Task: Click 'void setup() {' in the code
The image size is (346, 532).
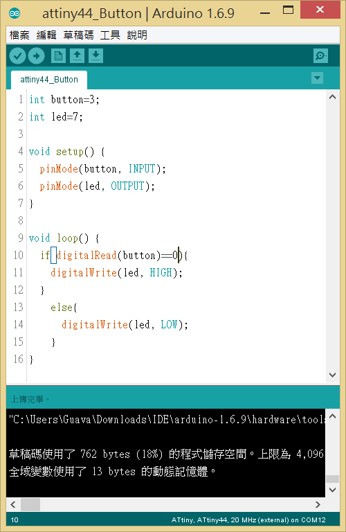Action: (x=66, y=152)
